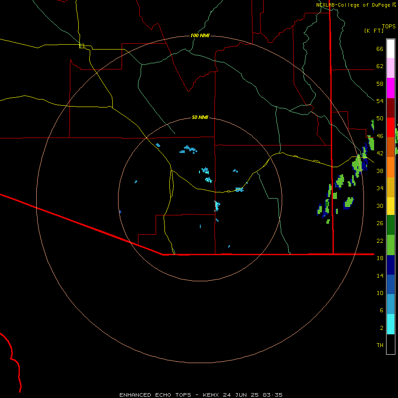Select the medium blue legend swatch
This screenshot has width=398, height=398.
click(x=390, y=284)
